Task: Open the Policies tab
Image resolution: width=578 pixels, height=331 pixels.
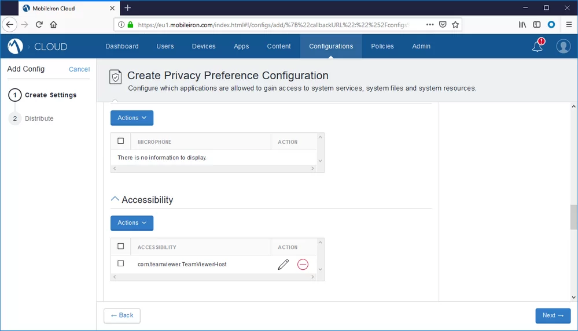Action: point(382,46)
